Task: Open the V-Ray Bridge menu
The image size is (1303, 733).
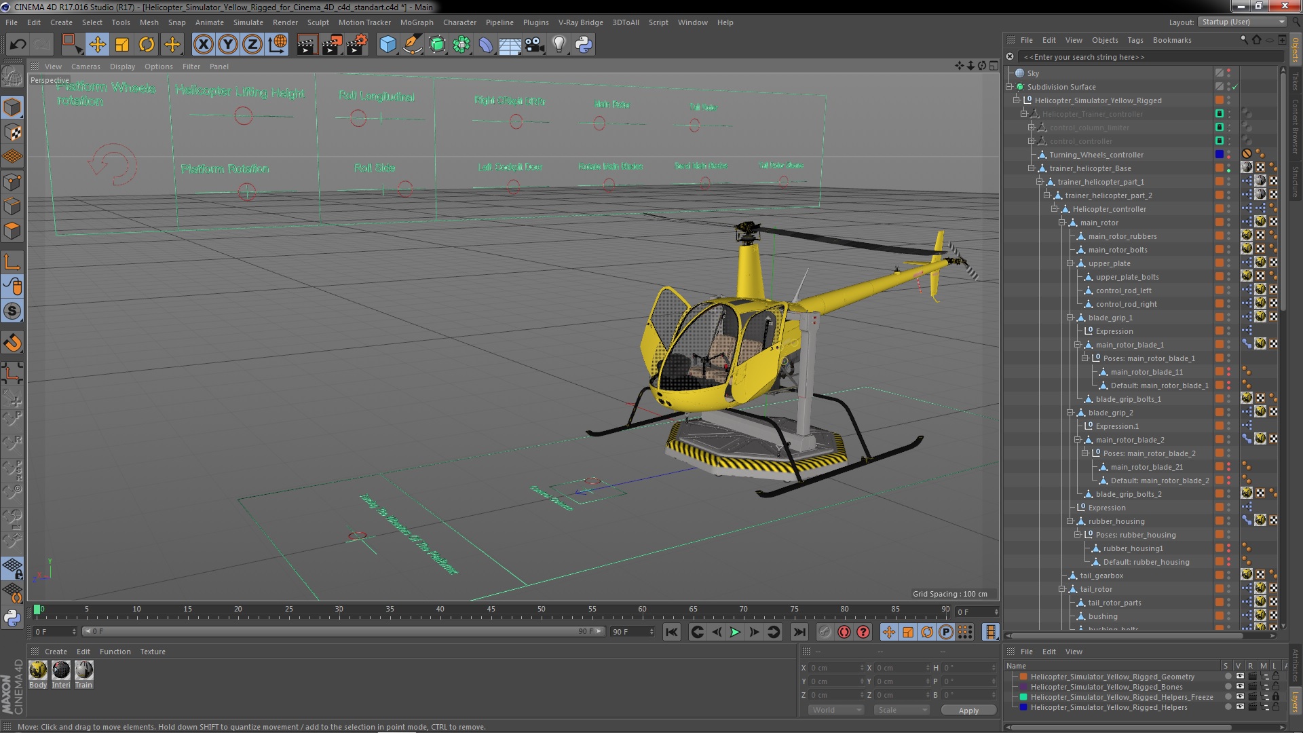Action: pos(580,22)
